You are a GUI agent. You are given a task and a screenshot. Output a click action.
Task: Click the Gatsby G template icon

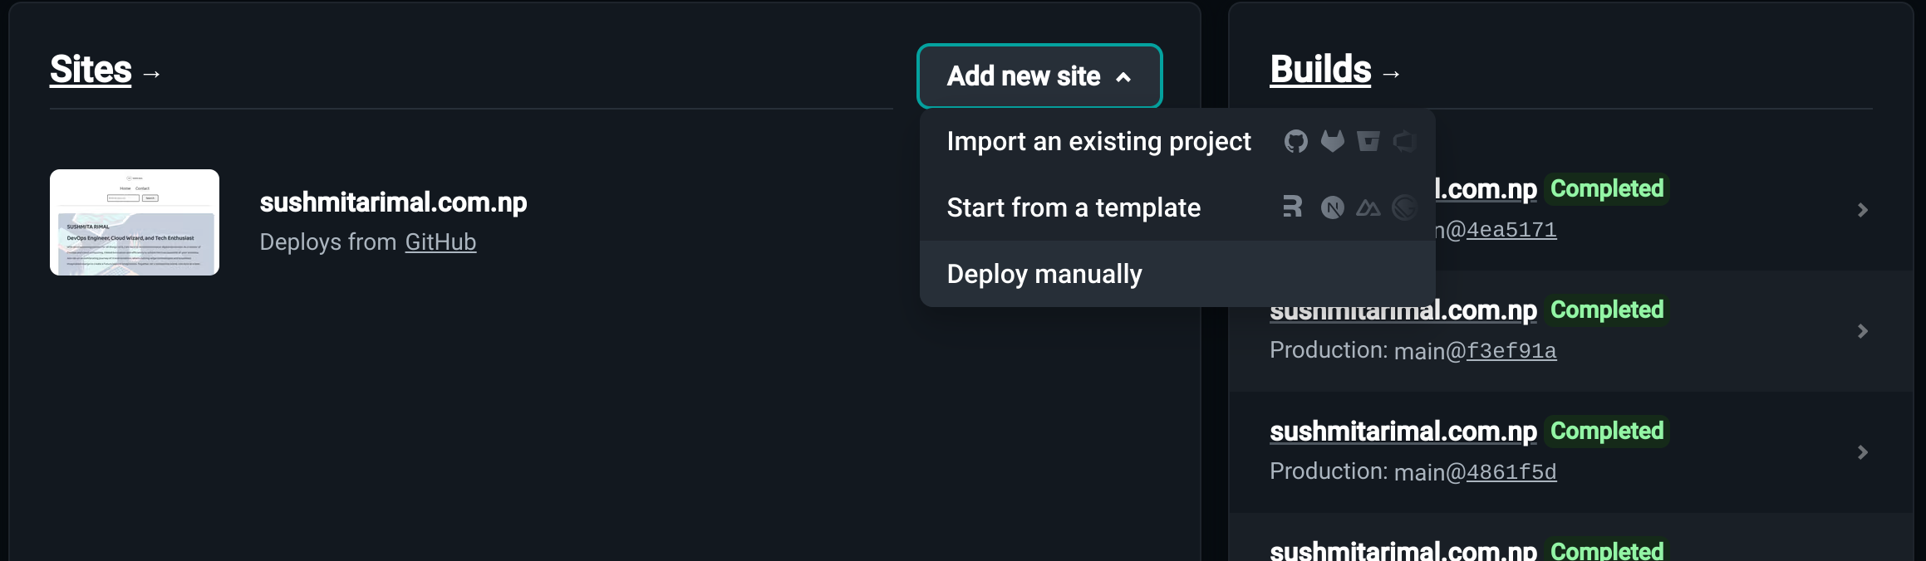[1404, 207]
